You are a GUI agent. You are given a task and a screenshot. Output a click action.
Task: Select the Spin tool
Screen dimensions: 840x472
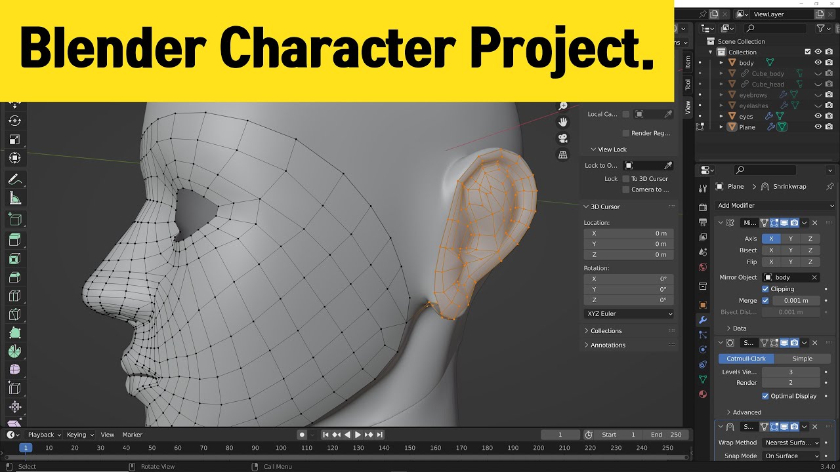[x=14, y=351]
